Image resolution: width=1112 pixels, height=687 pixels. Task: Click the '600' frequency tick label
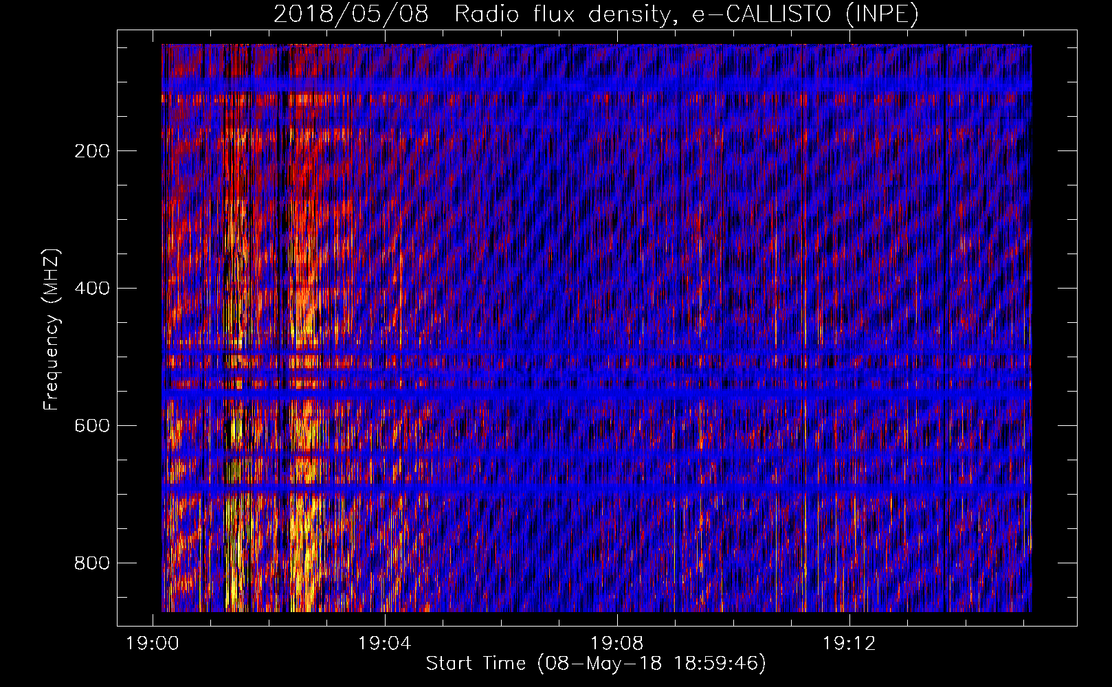click(x=92, y=426)
